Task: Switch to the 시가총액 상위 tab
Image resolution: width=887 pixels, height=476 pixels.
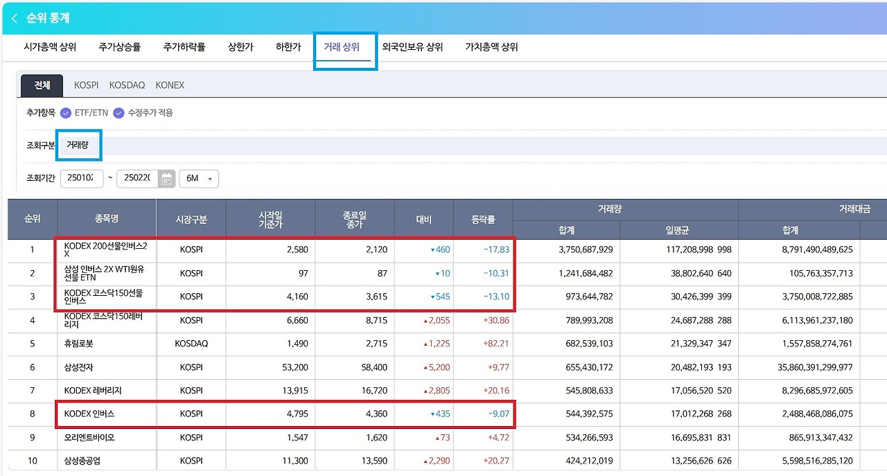Action: [x=50, y=48]
